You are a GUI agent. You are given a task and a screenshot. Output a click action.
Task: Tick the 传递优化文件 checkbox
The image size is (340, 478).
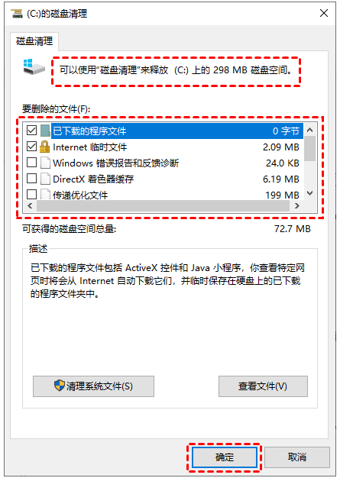click(x=32, y=194)
